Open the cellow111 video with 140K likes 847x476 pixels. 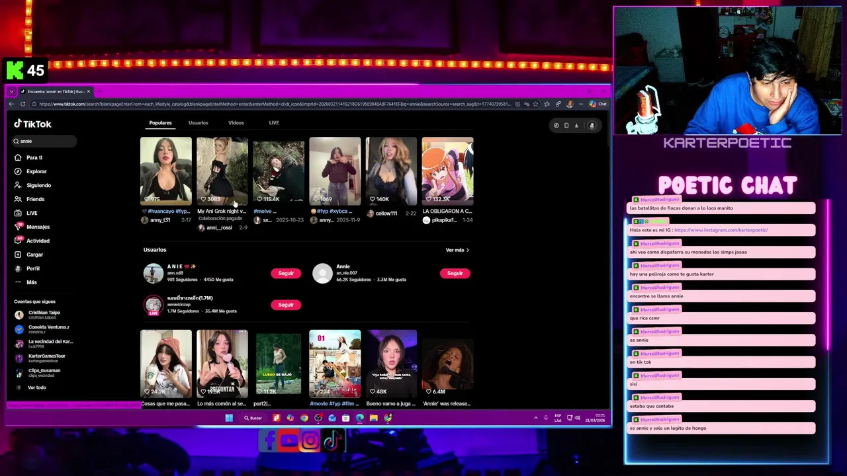click(x=391, y=170)
